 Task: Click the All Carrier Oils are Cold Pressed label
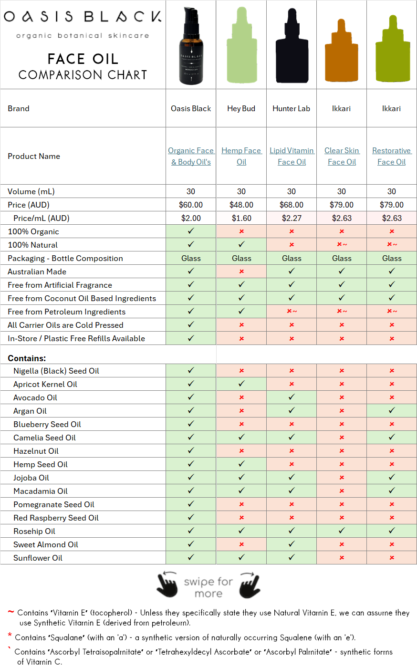[x=65, y=325]
